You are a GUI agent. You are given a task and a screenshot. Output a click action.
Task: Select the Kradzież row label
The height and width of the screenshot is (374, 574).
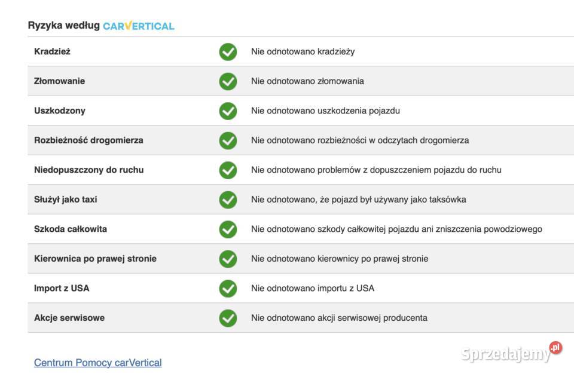point(53,52)
